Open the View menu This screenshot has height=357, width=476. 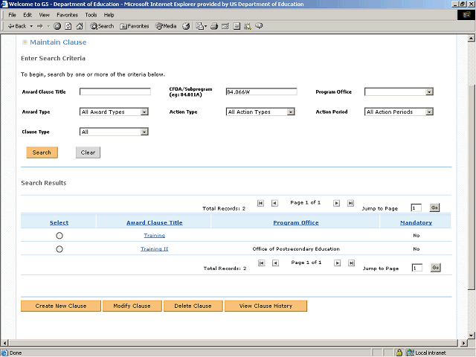click(44, 15)
